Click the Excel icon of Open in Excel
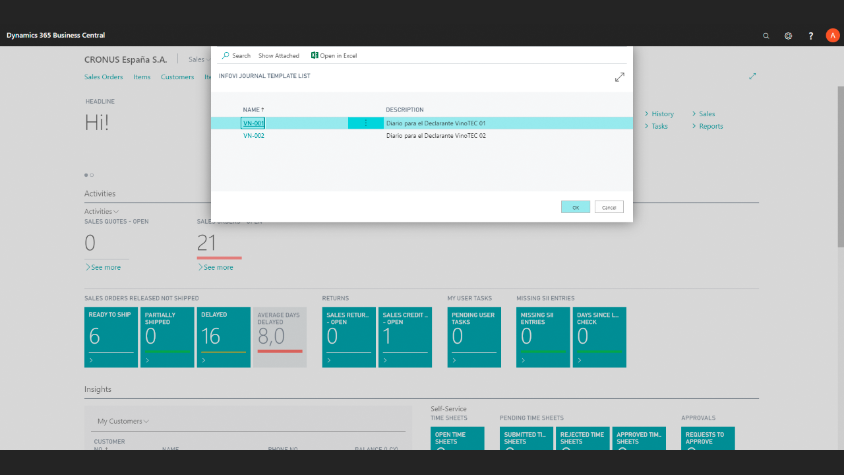Viewport: 844px width, 475px height. pos(315,55)
